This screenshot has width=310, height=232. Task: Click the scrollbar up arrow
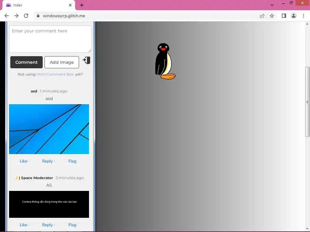click(308, 24)
